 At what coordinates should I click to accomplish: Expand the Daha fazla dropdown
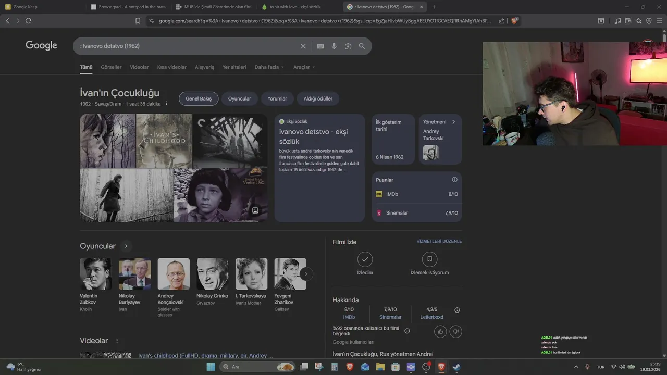269,67
